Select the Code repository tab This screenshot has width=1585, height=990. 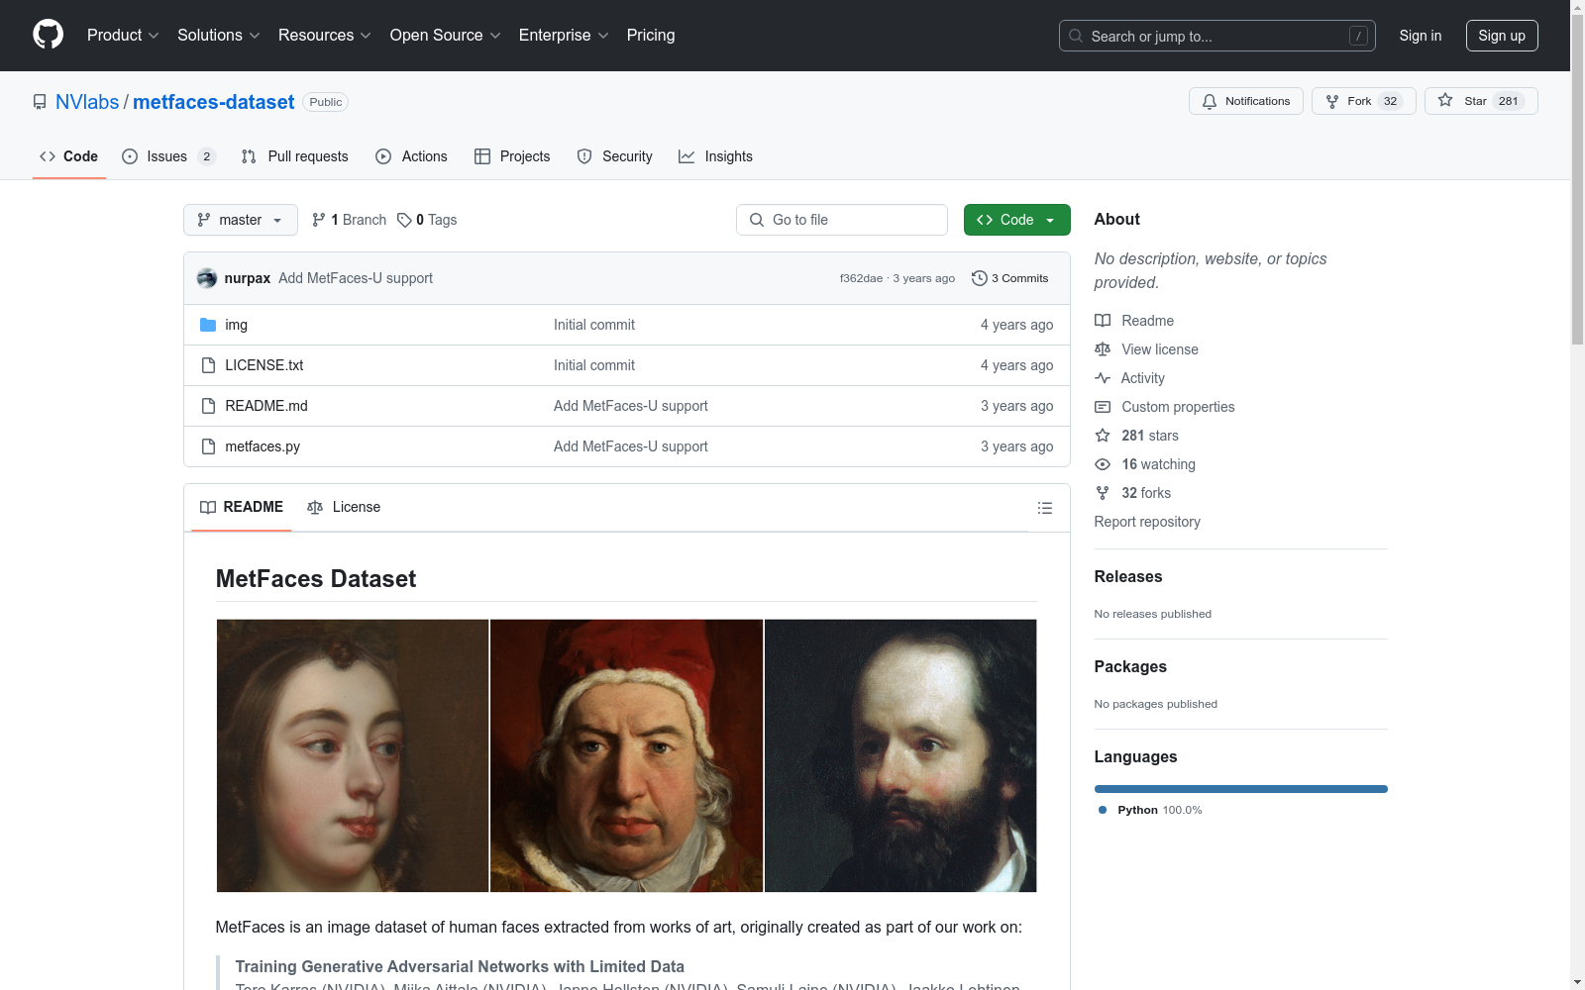tap(69, 156)
